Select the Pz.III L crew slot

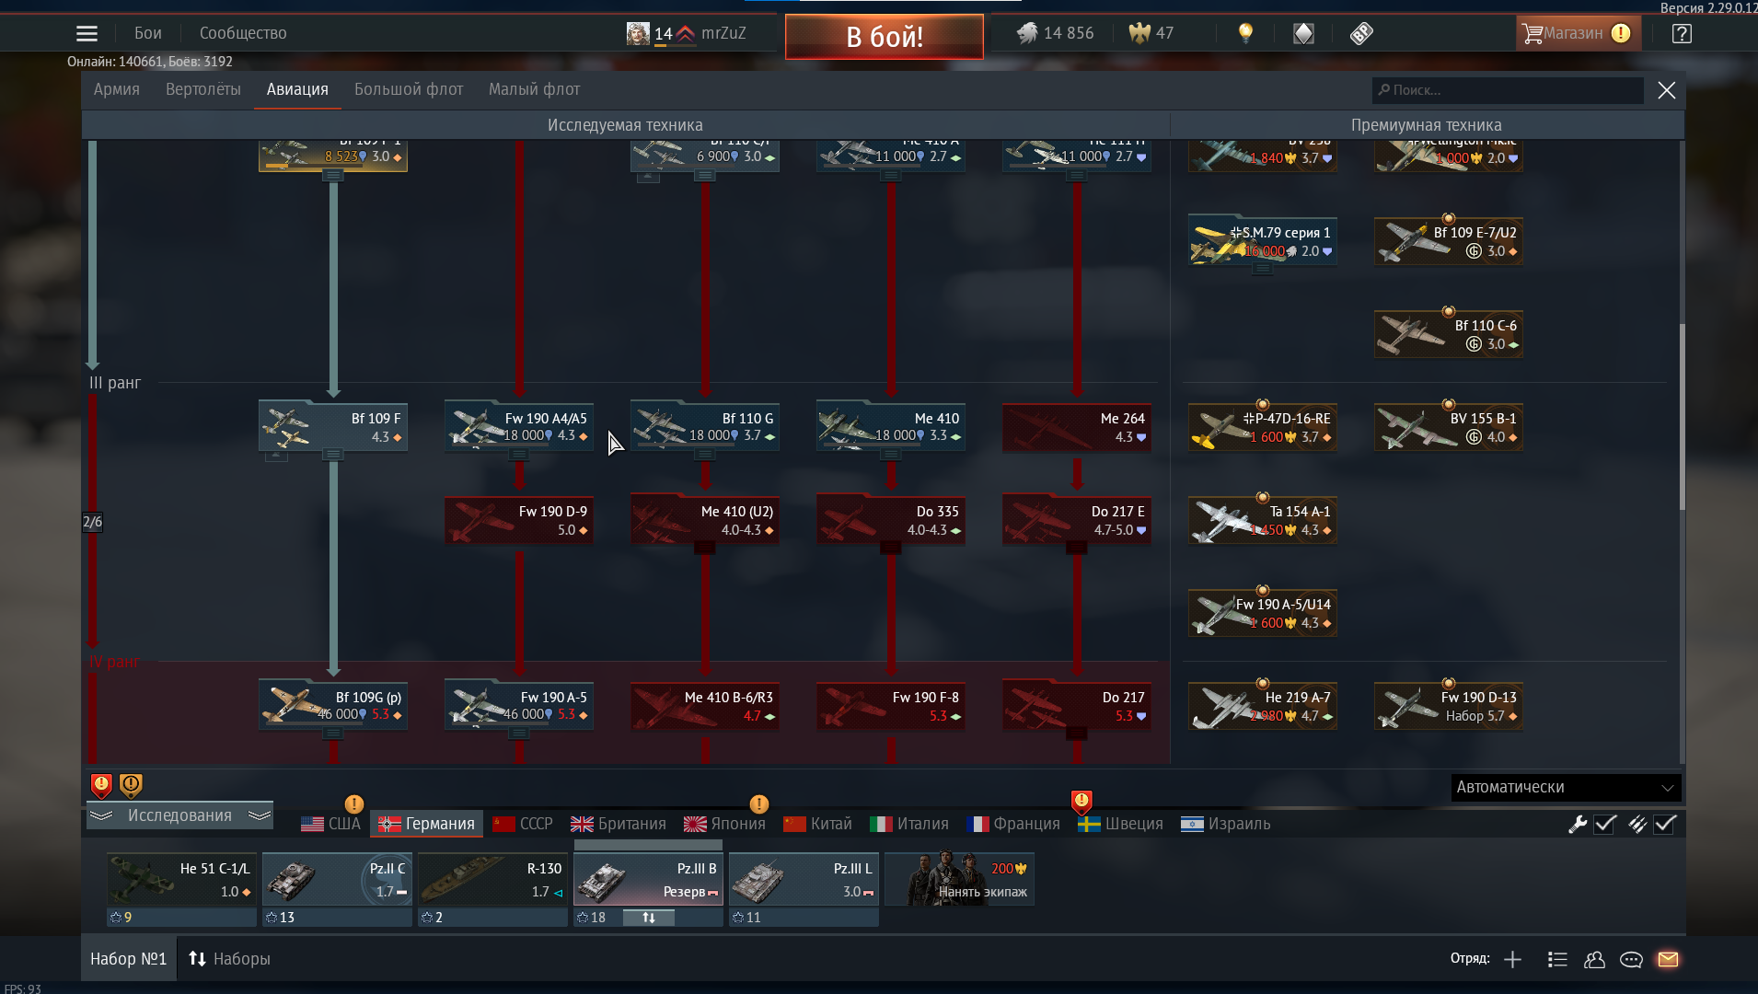(x=804, y=881)
